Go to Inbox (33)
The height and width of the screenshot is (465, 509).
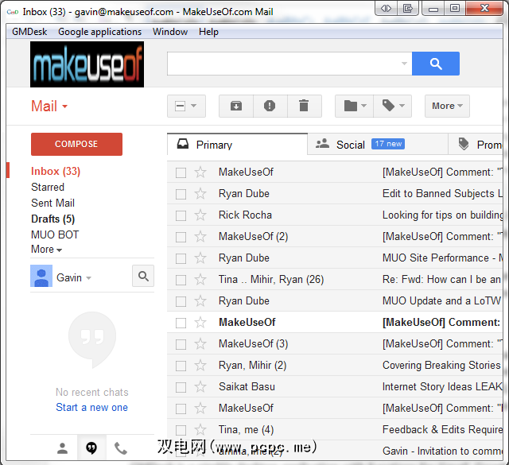click(56, 171)
